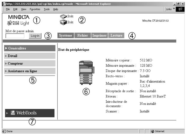Screen dimensions: 186x134
Task: Click the 'Réseau' label
Action: 112,96
